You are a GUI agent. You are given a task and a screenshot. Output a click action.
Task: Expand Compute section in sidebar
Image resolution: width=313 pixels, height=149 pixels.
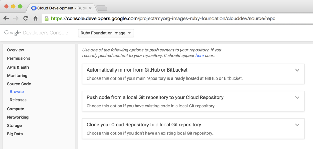click(16, 109)
